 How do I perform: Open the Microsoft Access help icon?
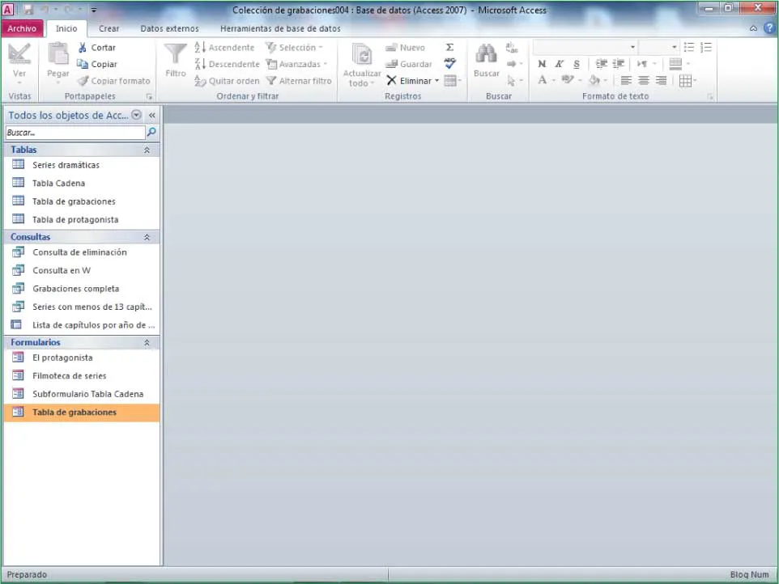[769, 28]
